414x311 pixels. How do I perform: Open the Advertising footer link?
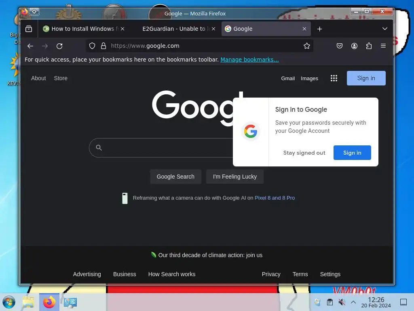87,274
